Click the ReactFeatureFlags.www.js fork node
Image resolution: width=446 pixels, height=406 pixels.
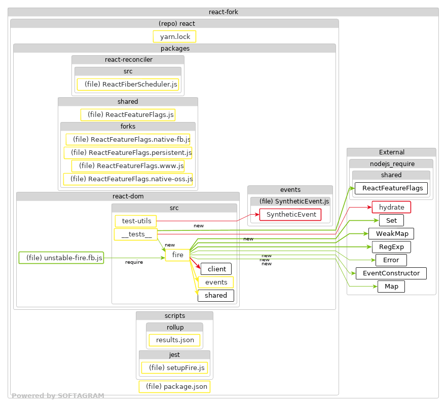[128, 166]
